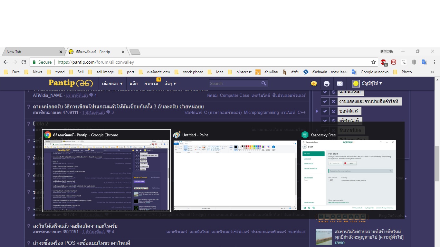Click the Pantip Search input field
The image size is (440, 247).
(234, 83)
